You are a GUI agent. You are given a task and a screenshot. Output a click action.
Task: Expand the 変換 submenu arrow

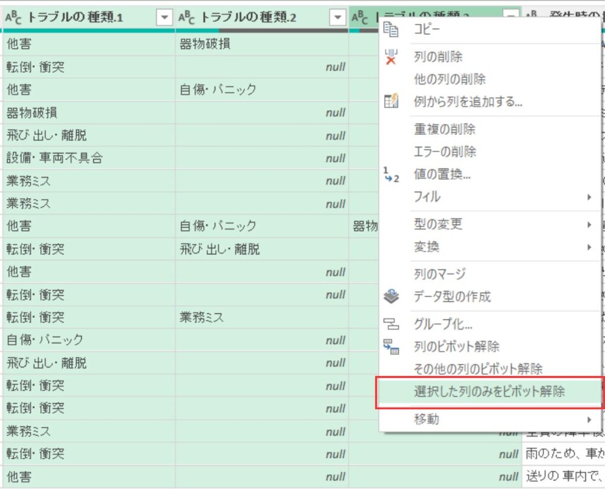coord(589,247)
